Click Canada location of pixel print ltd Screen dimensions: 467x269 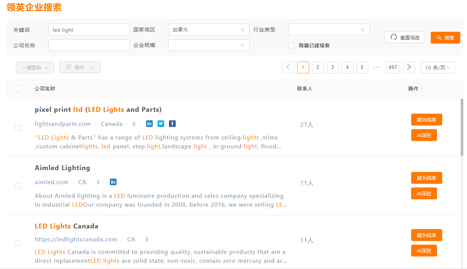pos(112,124)
